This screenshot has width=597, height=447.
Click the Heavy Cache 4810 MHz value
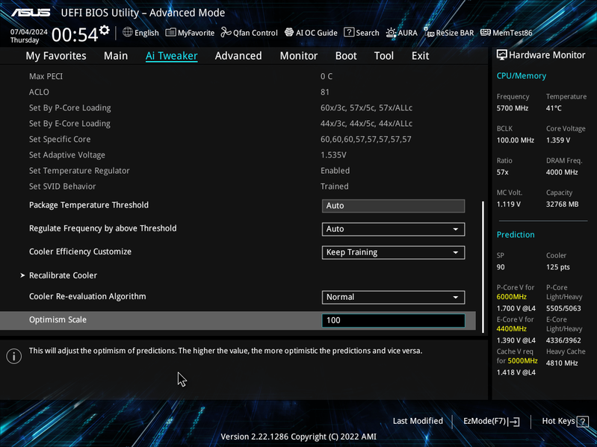(x=562, y=363)
